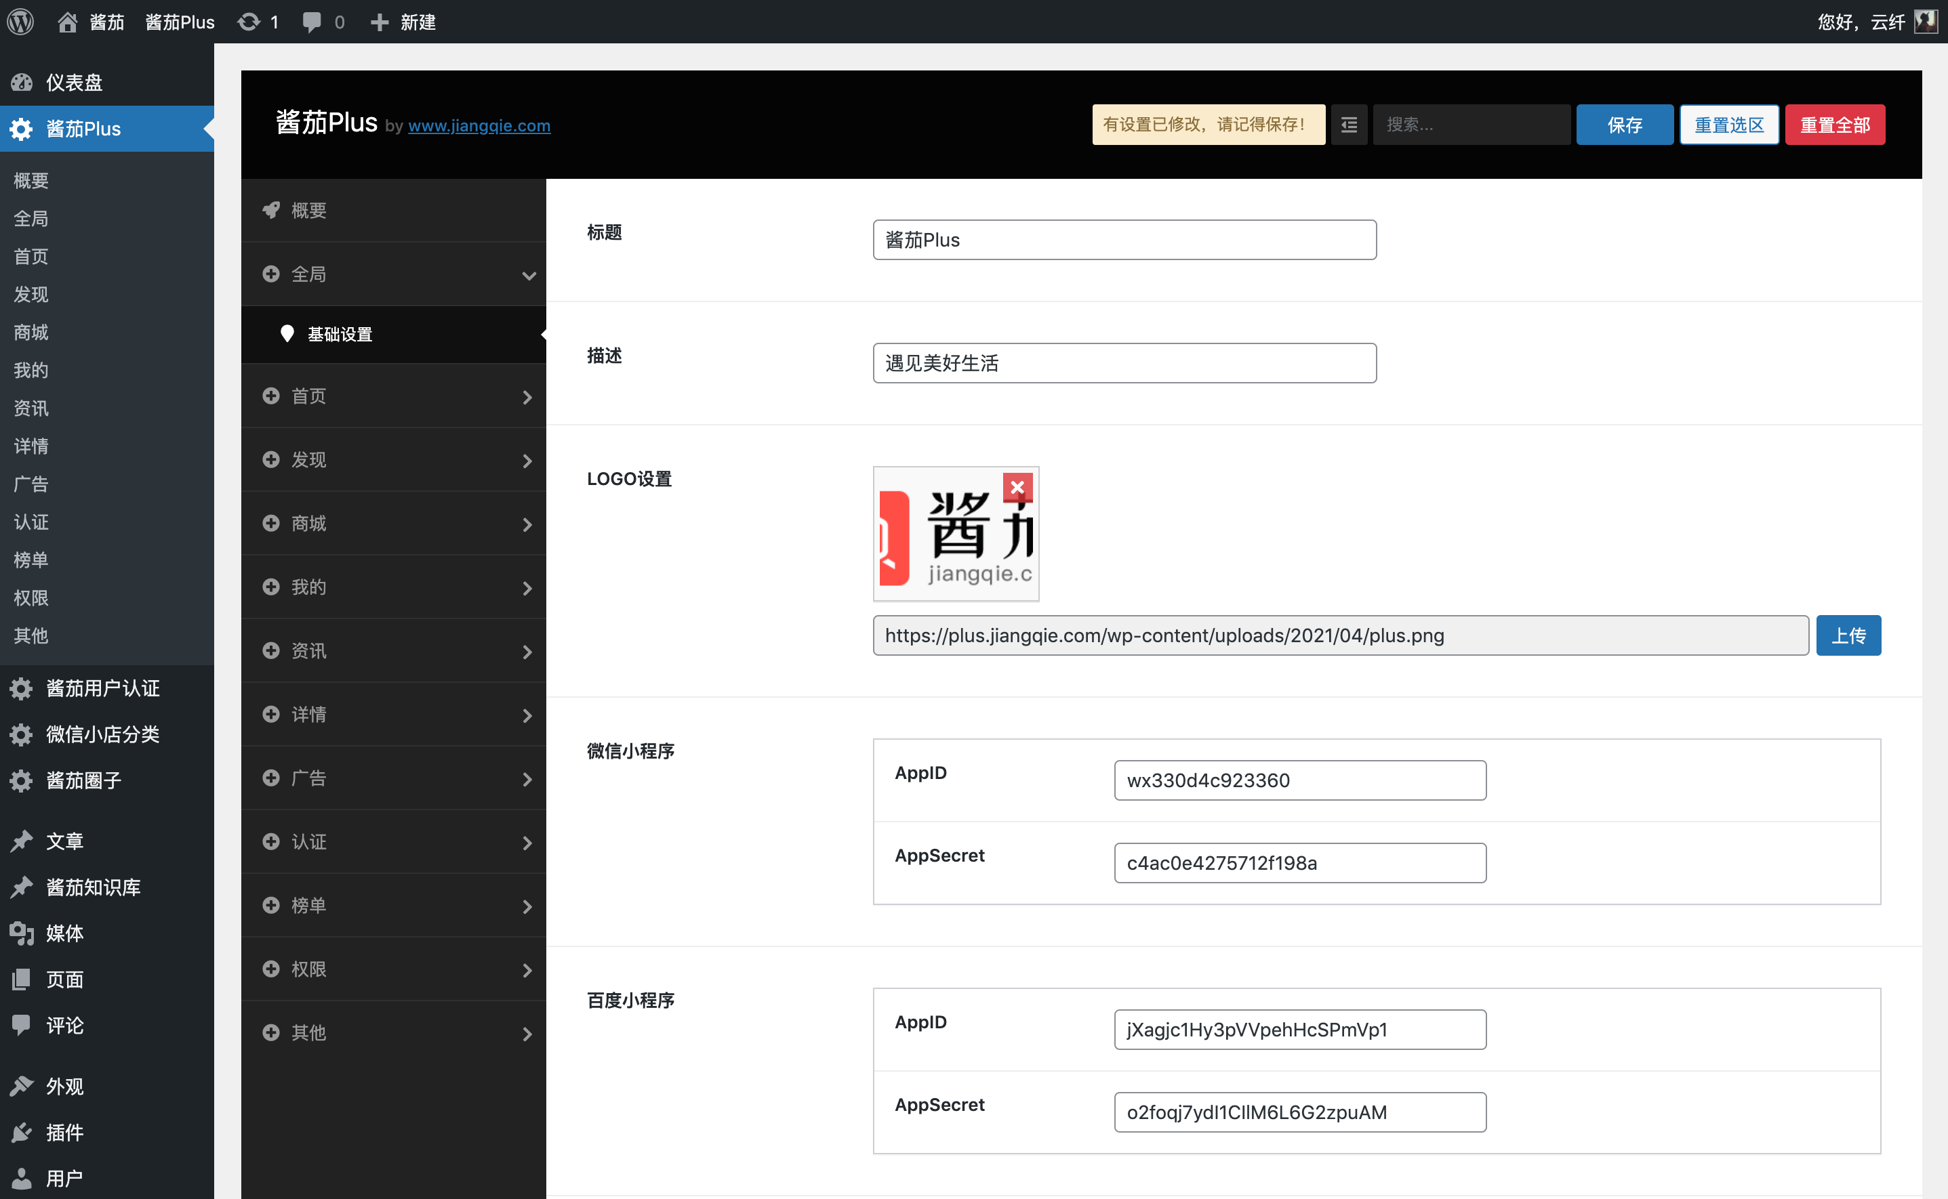Image resolution: width=1948 pixels, height=1199 pixels.
Task: Click the pin icon for 文章
Action: [22, 841]
